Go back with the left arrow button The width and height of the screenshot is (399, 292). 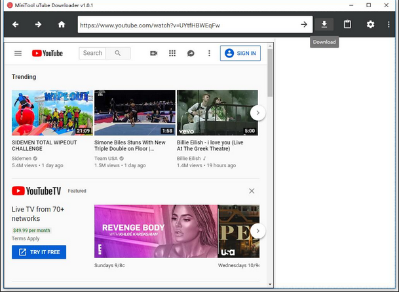(16, 24)
